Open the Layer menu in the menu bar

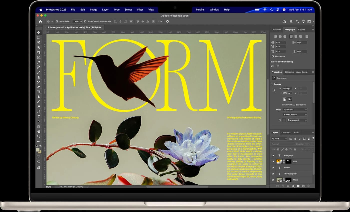(x=105, y=9)
